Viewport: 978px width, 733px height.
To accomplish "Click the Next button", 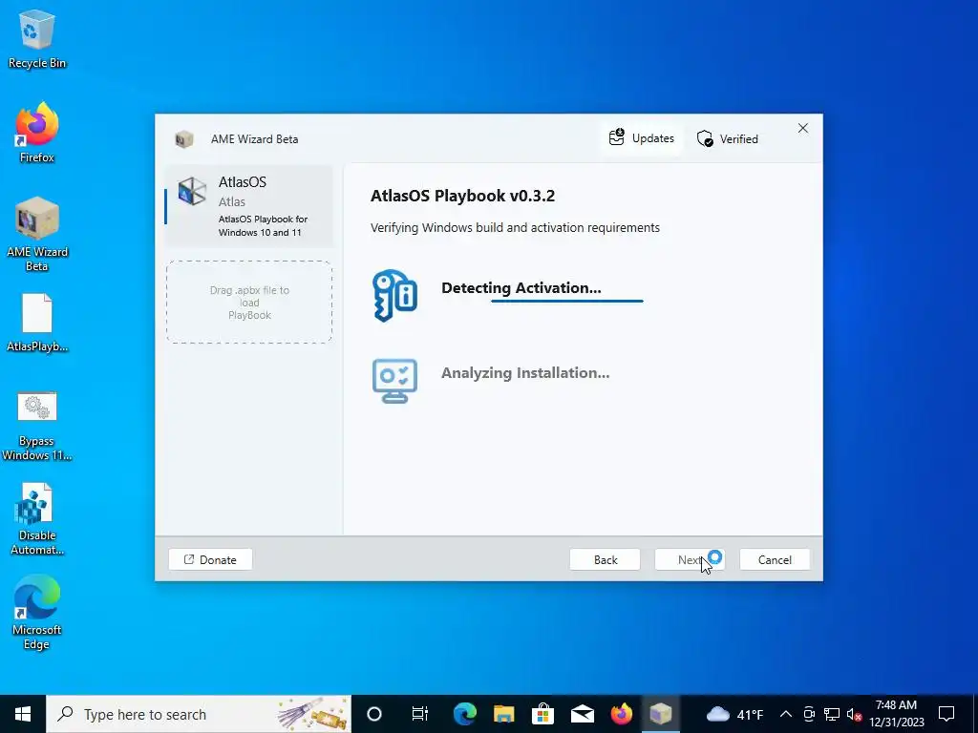I will point(690,559).
